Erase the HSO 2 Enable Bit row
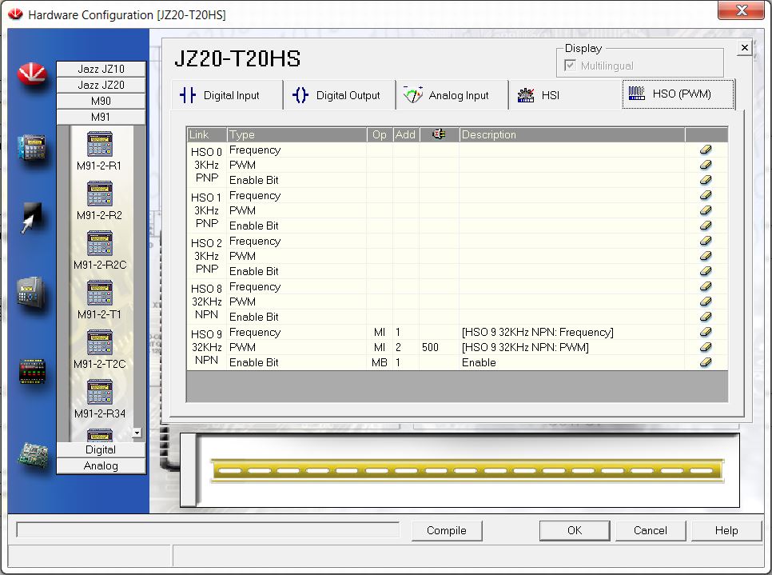This screenshot has width=772, height=575. (706, 271)
